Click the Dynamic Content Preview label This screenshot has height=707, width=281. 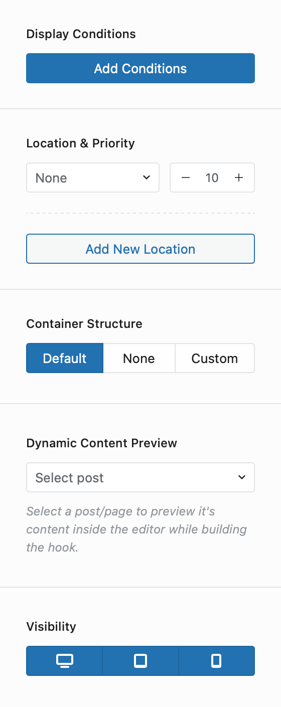pos(101,443)
